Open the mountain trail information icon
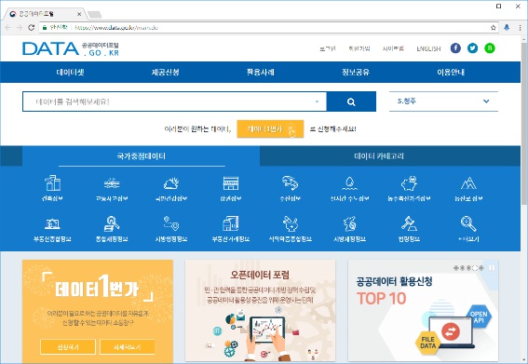Viewport: 528px width, 364px height. point(468,183)
